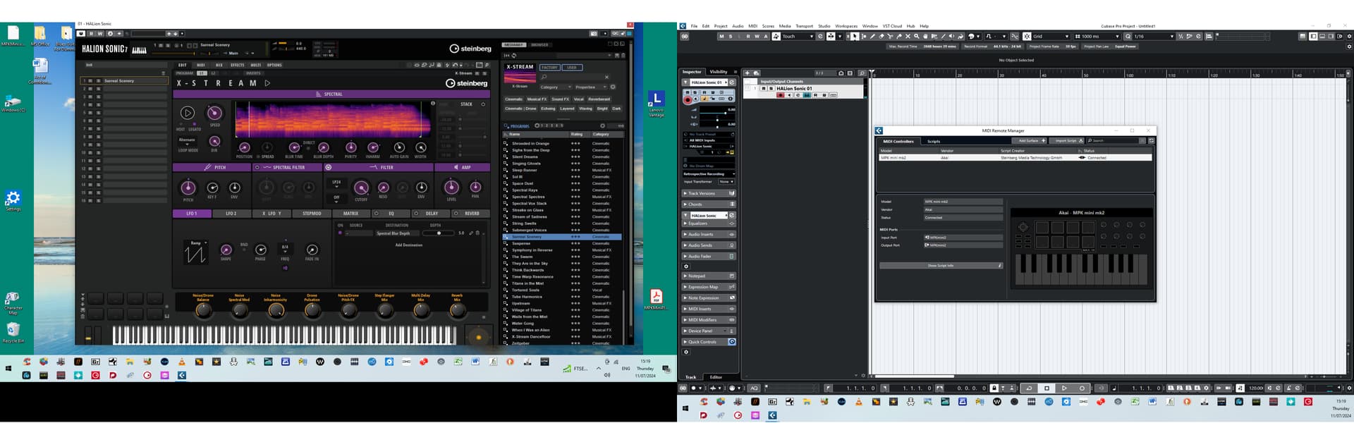Click the Cinematic tag filter
1354x423 pixels.
click(x=514, y=99)
